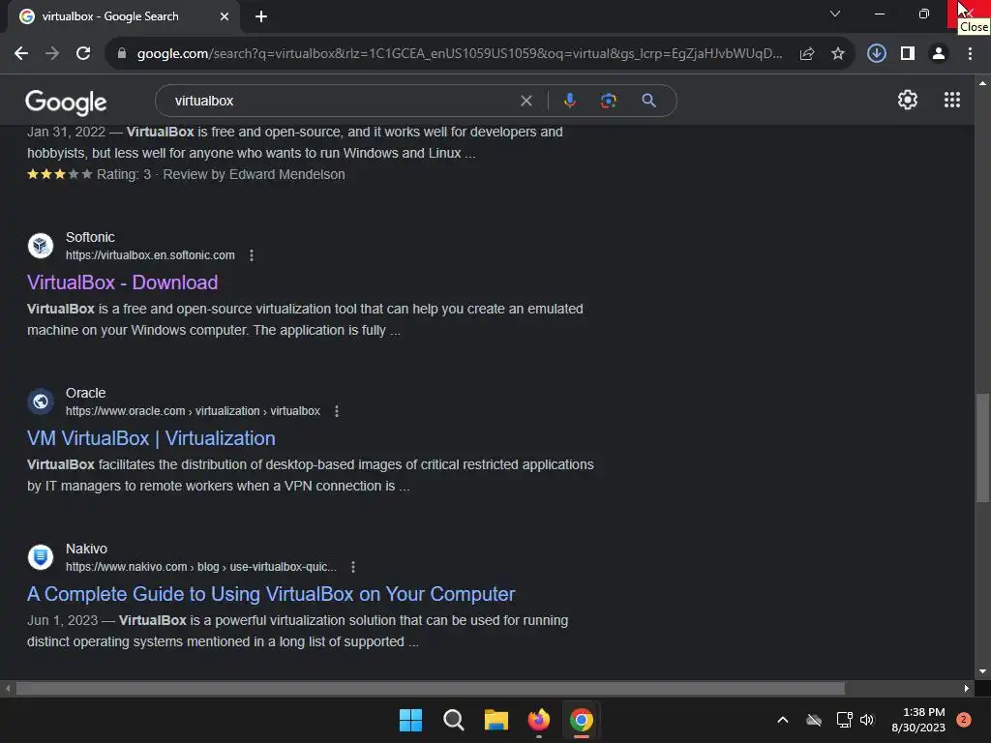Toggle Chrome side panel

pyautogui.click(x=908, y=54)
